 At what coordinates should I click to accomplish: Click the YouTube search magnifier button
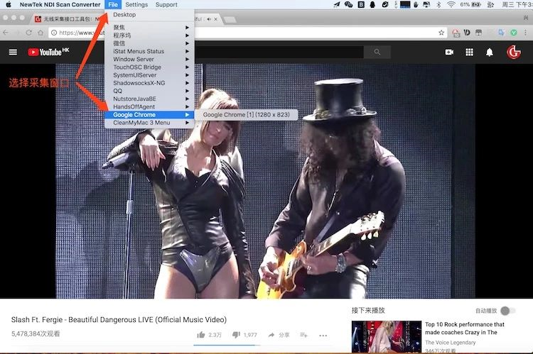point(377,52)
